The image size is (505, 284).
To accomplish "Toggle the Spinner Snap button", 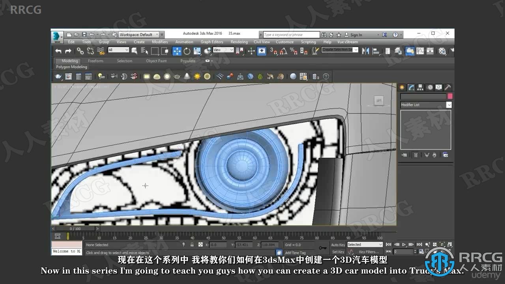I will tap(304, 51).
